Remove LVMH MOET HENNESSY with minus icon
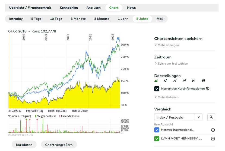 point(213,139)
